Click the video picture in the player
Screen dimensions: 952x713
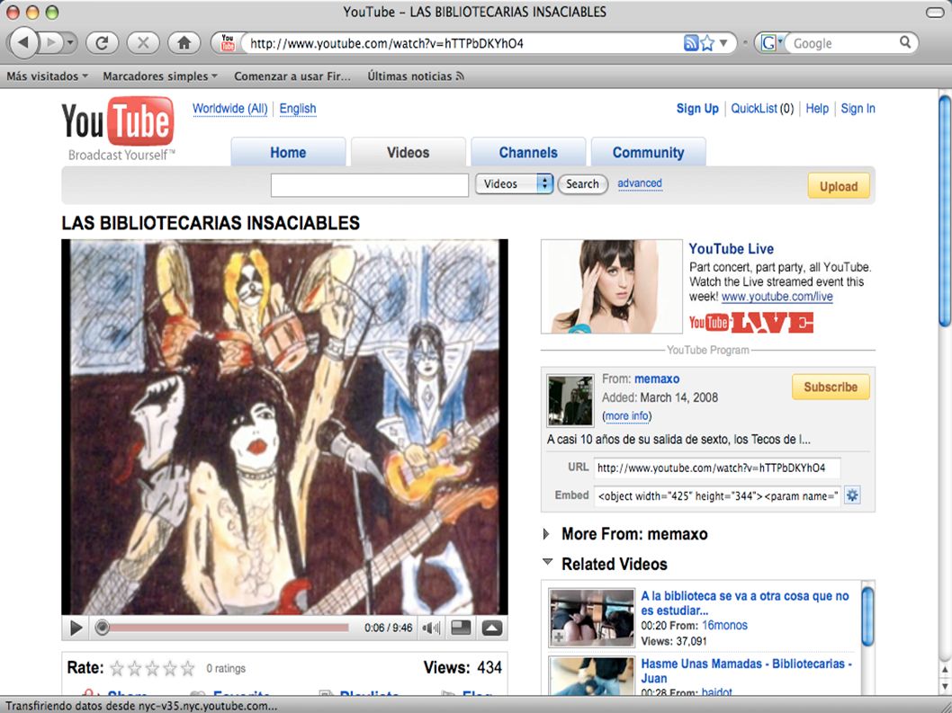coord(284,427)
